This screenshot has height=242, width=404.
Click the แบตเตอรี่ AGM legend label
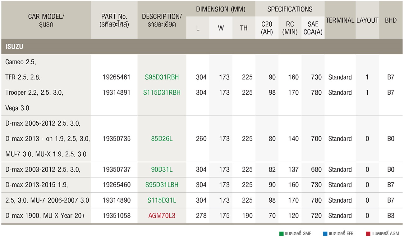pyautogui.click(x=386, y=234)
